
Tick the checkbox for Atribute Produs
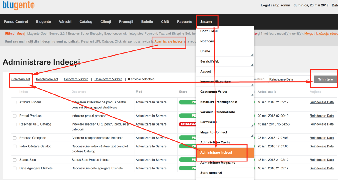pos(14,102)
